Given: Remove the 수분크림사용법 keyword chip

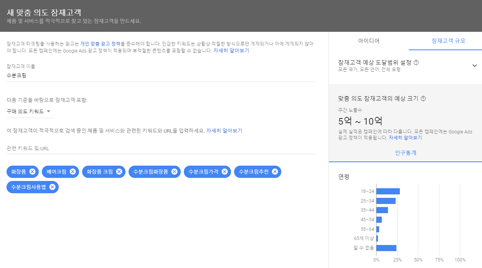Looking at the screenshot, I should tap(52, 187).
